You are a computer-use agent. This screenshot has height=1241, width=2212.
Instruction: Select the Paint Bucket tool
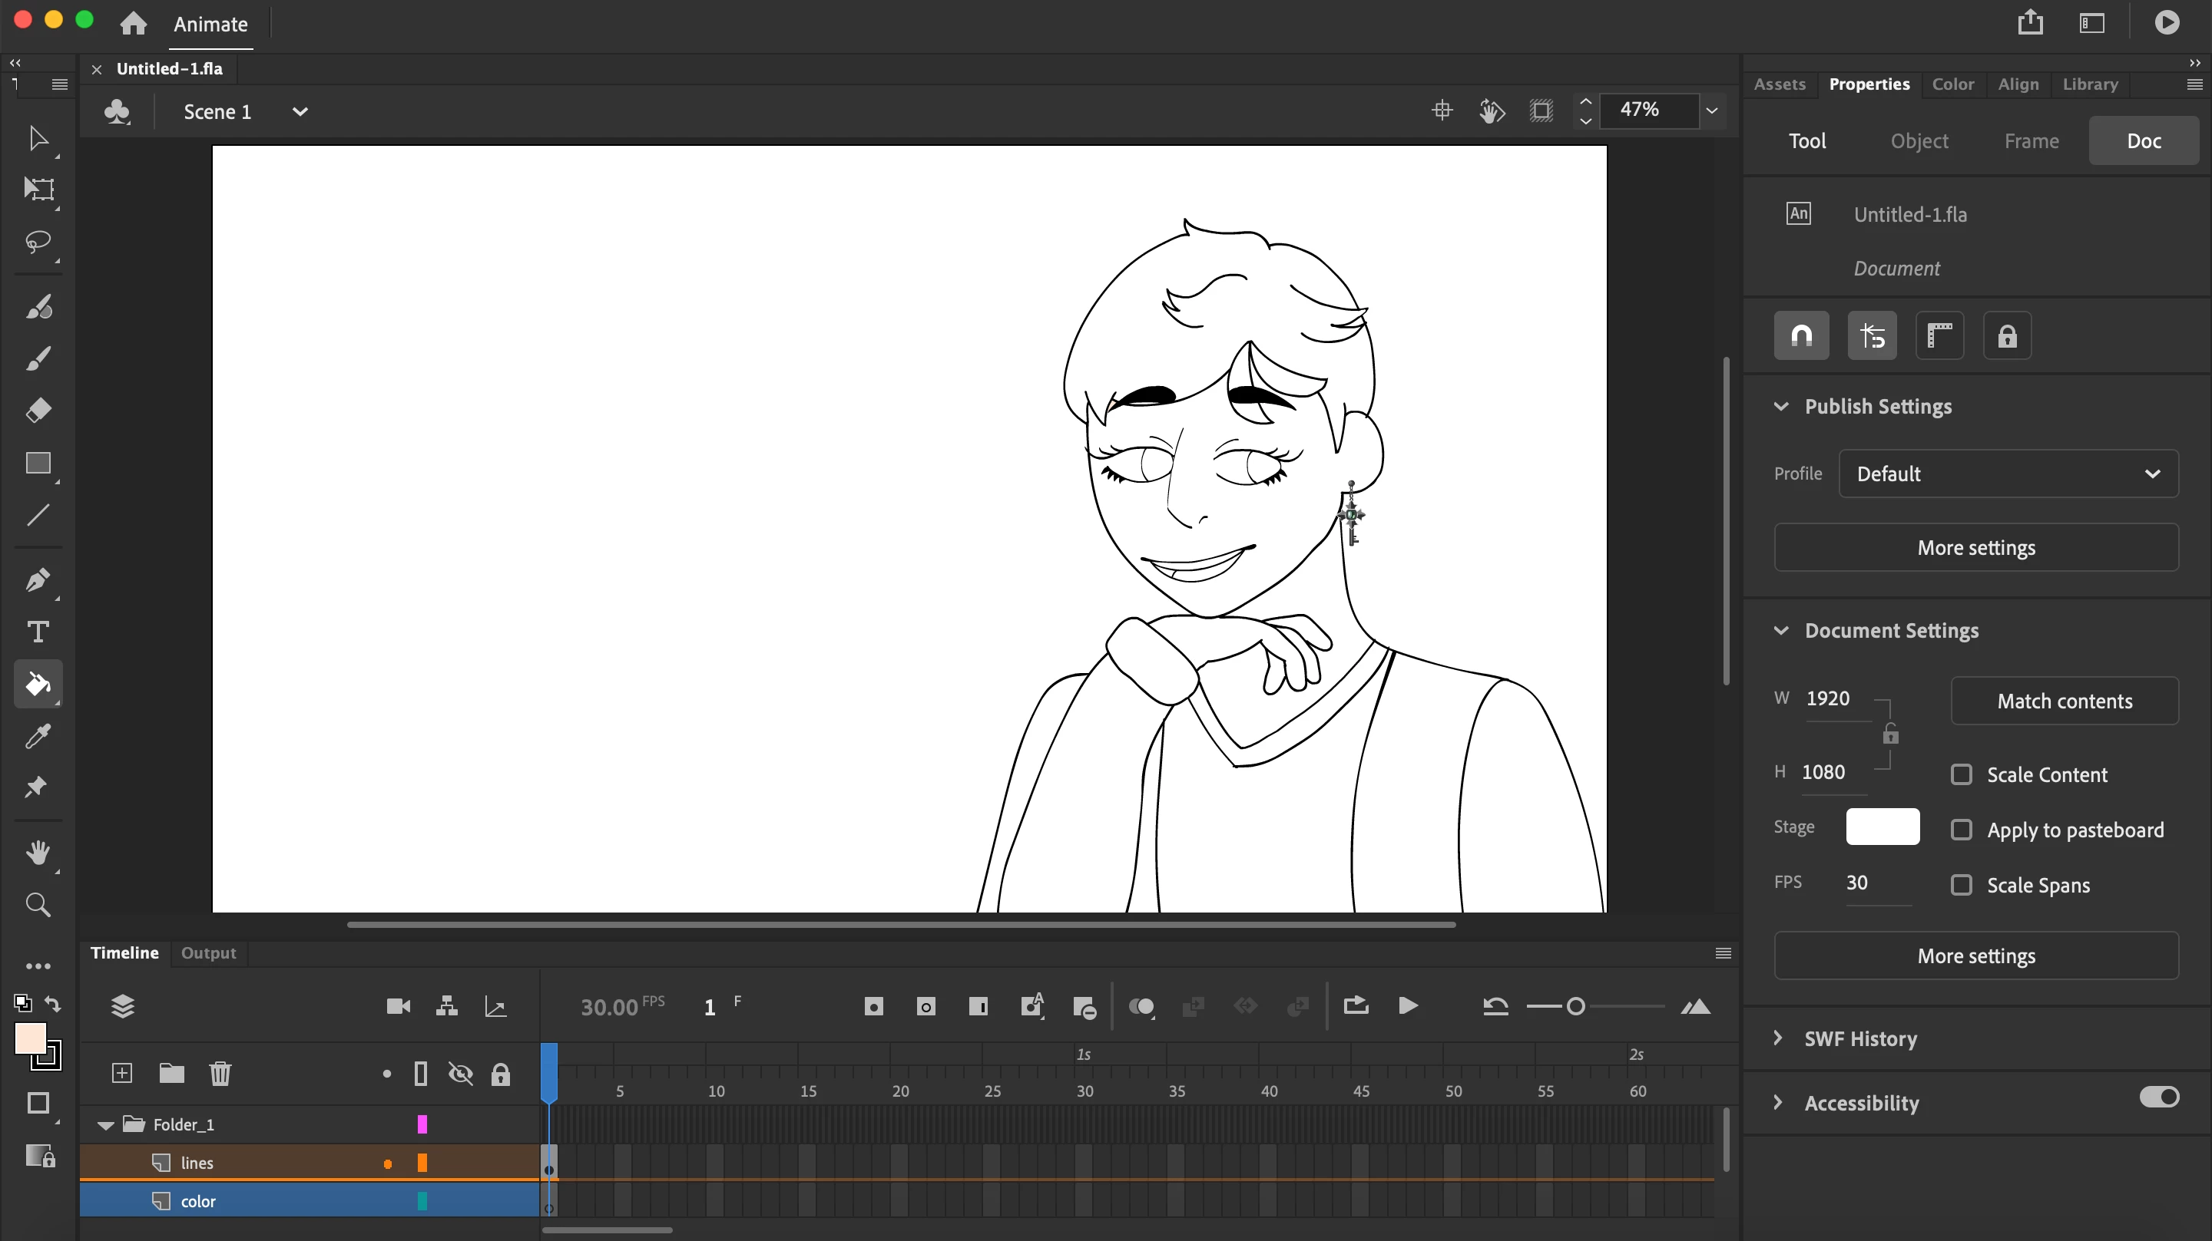point(38,684)
